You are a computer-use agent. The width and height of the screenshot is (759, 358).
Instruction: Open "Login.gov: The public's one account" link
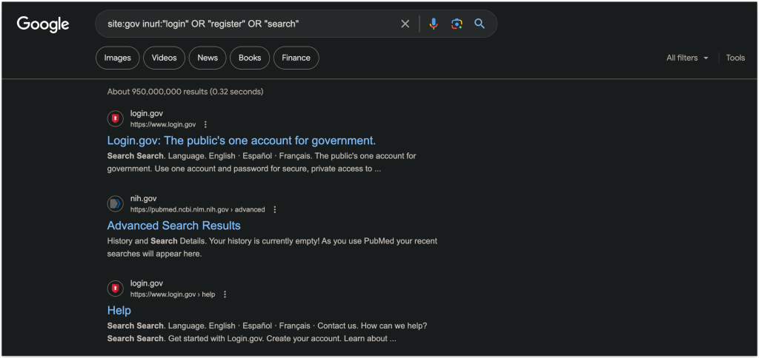(x=242, y=141)
